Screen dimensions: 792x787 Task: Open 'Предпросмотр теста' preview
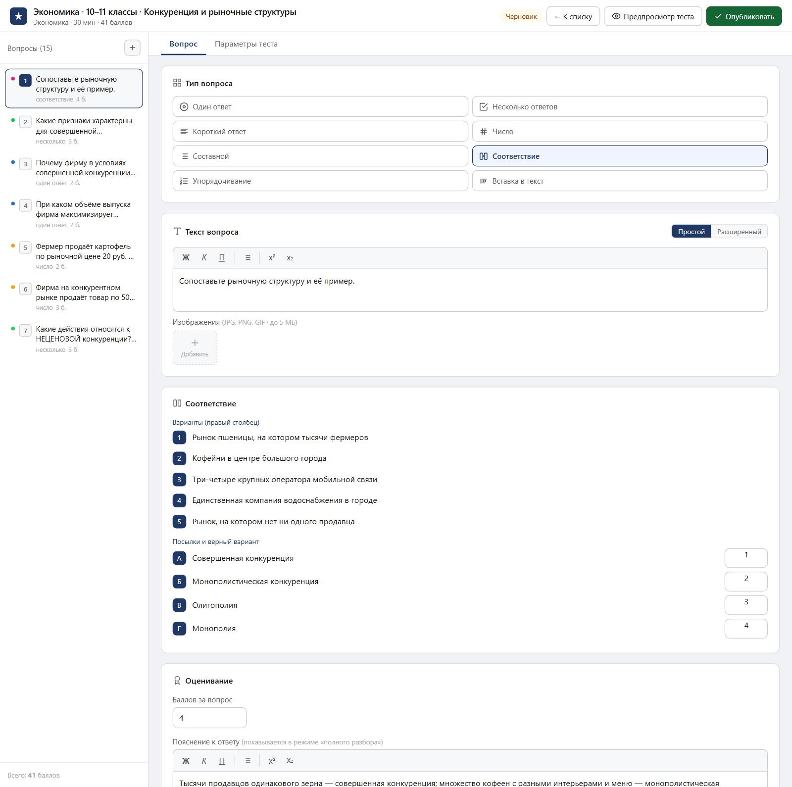pos(652,16)
